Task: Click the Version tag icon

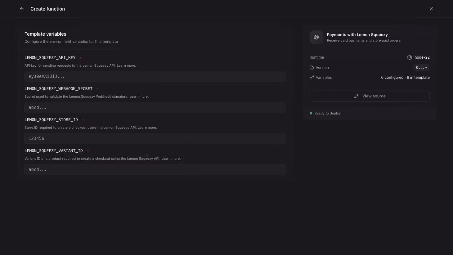Action: 312,68
